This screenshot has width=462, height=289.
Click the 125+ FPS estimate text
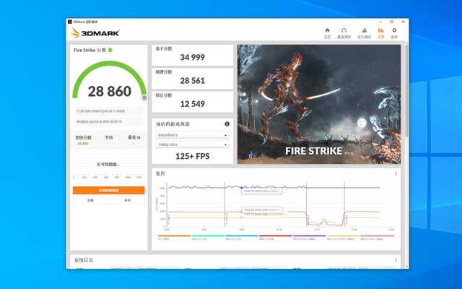pyautogui.click(x=193, y=156)
